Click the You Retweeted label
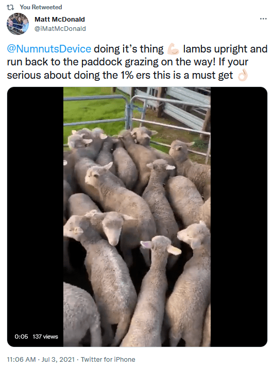The height and width of the screenshot is (371, 274). click(x=41, y=7)
